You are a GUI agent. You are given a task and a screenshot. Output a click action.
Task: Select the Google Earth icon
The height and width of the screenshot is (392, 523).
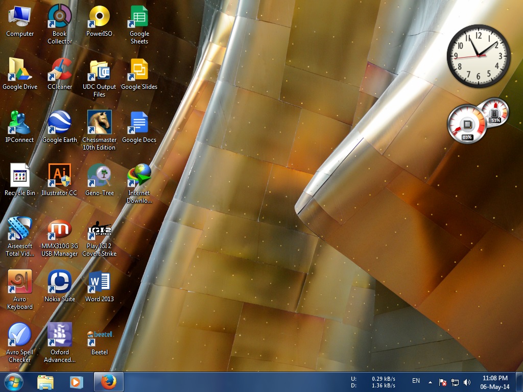[60, 127]
